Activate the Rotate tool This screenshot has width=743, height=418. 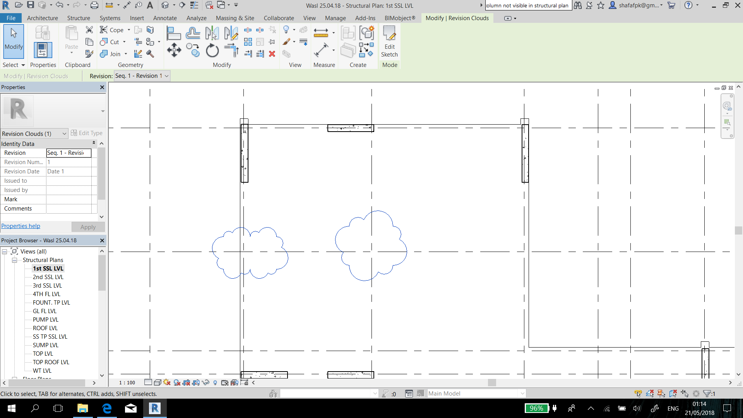[212, 50]
